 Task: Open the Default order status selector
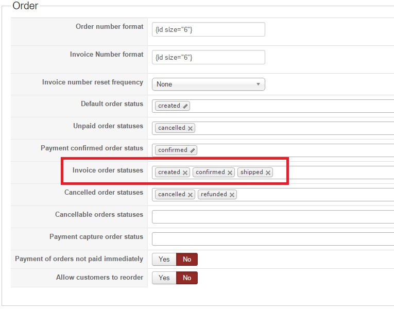point(288,106)
